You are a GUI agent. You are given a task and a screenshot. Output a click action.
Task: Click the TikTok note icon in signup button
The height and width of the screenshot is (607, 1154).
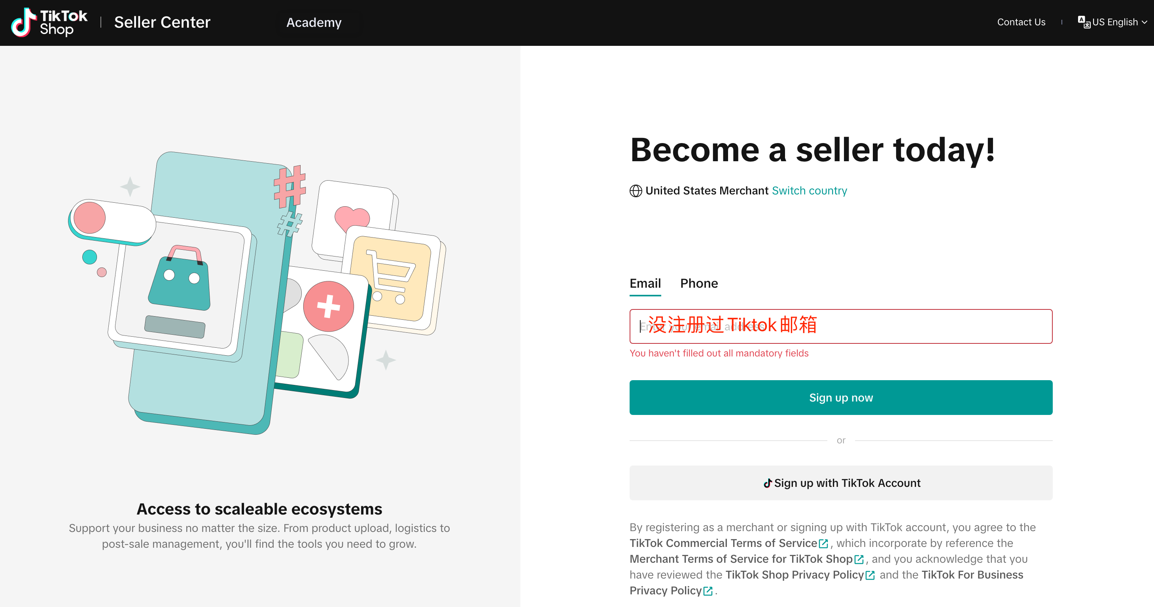767,483
